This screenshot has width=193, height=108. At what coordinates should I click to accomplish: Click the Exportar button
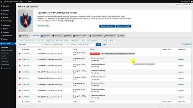click(x=187, y=45)
